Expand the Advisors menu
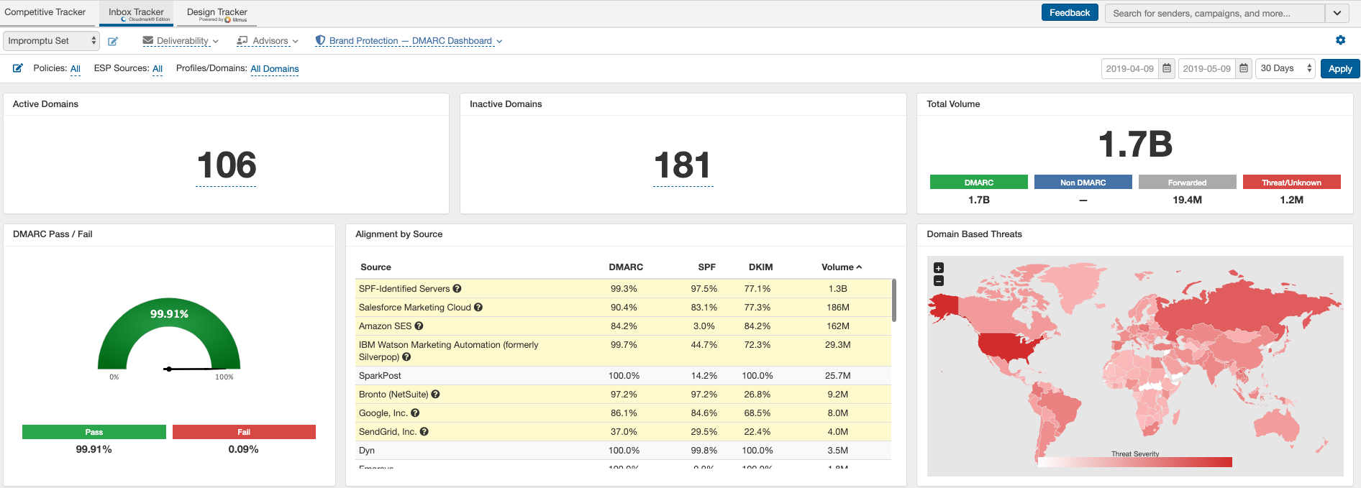This screenshot has width=1361, height=488. pos(268,41)
